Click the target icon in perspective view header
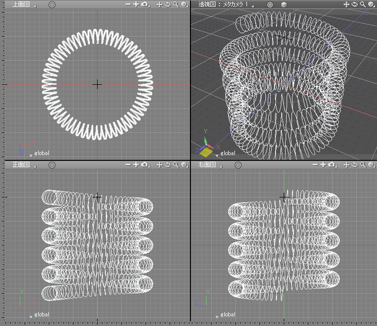377x326 pixels. (270, 4)
